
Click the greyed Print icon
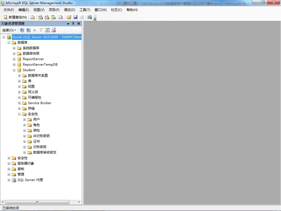[82, 17]
